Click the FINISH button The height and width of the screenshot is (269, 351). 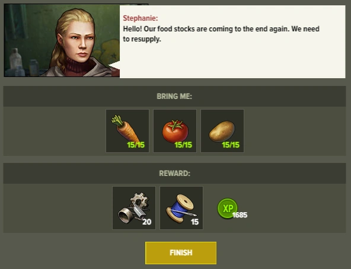coord(181,253)
